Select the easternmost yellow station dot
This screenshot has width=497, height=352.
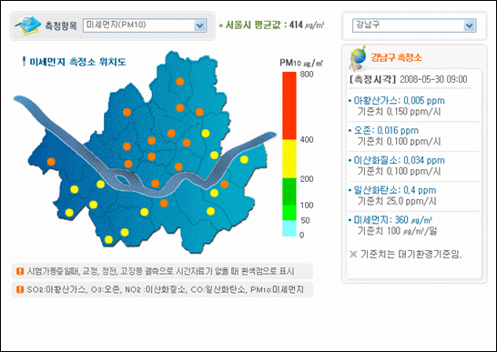pos(244,159)
